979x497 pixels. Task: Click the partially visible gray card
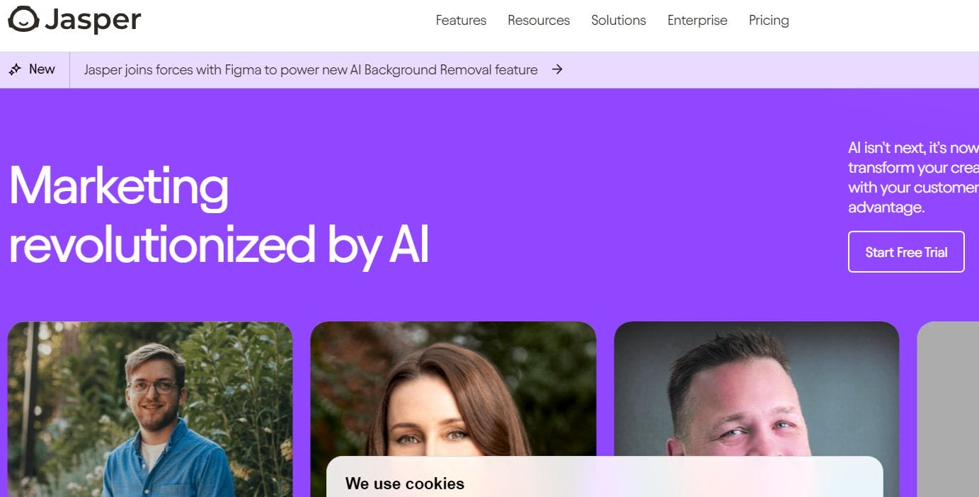948,409
